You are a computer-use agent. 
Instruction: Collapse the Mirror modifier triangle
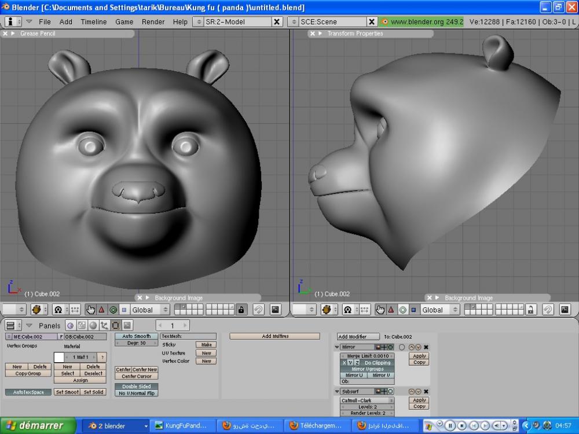[x=337, y=347]
